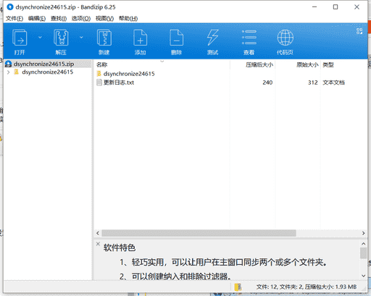Open the Find (查找) menu
This screenshot has height=296, width=371.
pyautogui.click(x=59, y=19)
